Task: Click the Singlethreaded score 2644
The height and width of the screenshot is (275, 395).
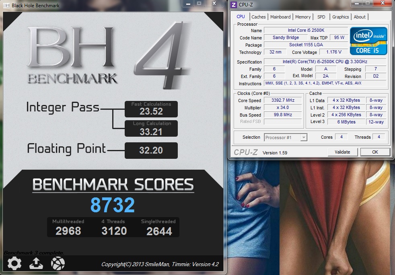Action: [159, 231]
